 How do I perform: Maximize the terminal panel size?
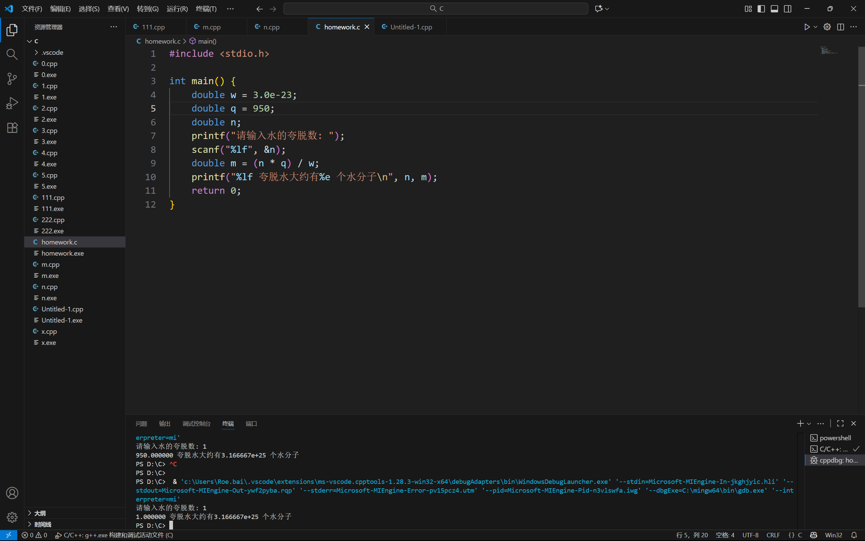pos(840,423)
